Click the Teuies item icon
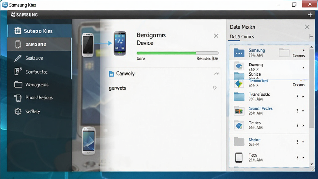 (239, 126)
